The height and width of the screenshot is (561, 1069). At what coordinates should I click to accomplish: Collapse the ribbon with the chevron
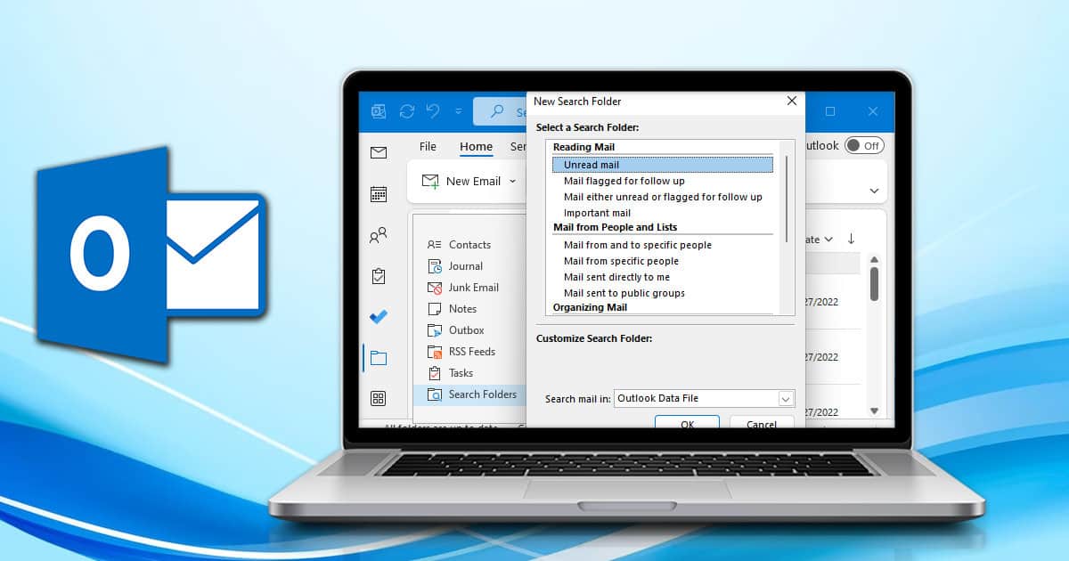874,191
